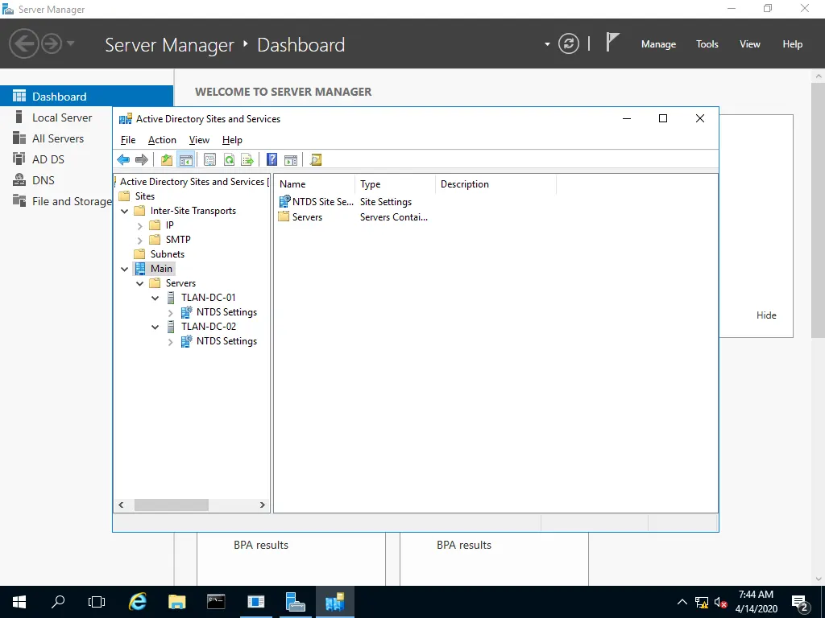Click the Hide link in welcome panel
This screenshot has width=825, height=618.
pos(766,315)
